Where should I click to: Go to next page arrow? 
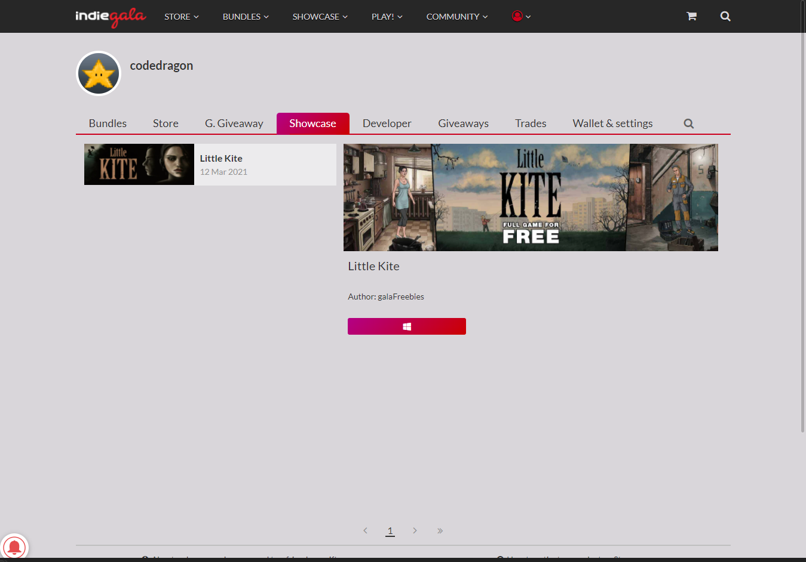click(415, 530)
